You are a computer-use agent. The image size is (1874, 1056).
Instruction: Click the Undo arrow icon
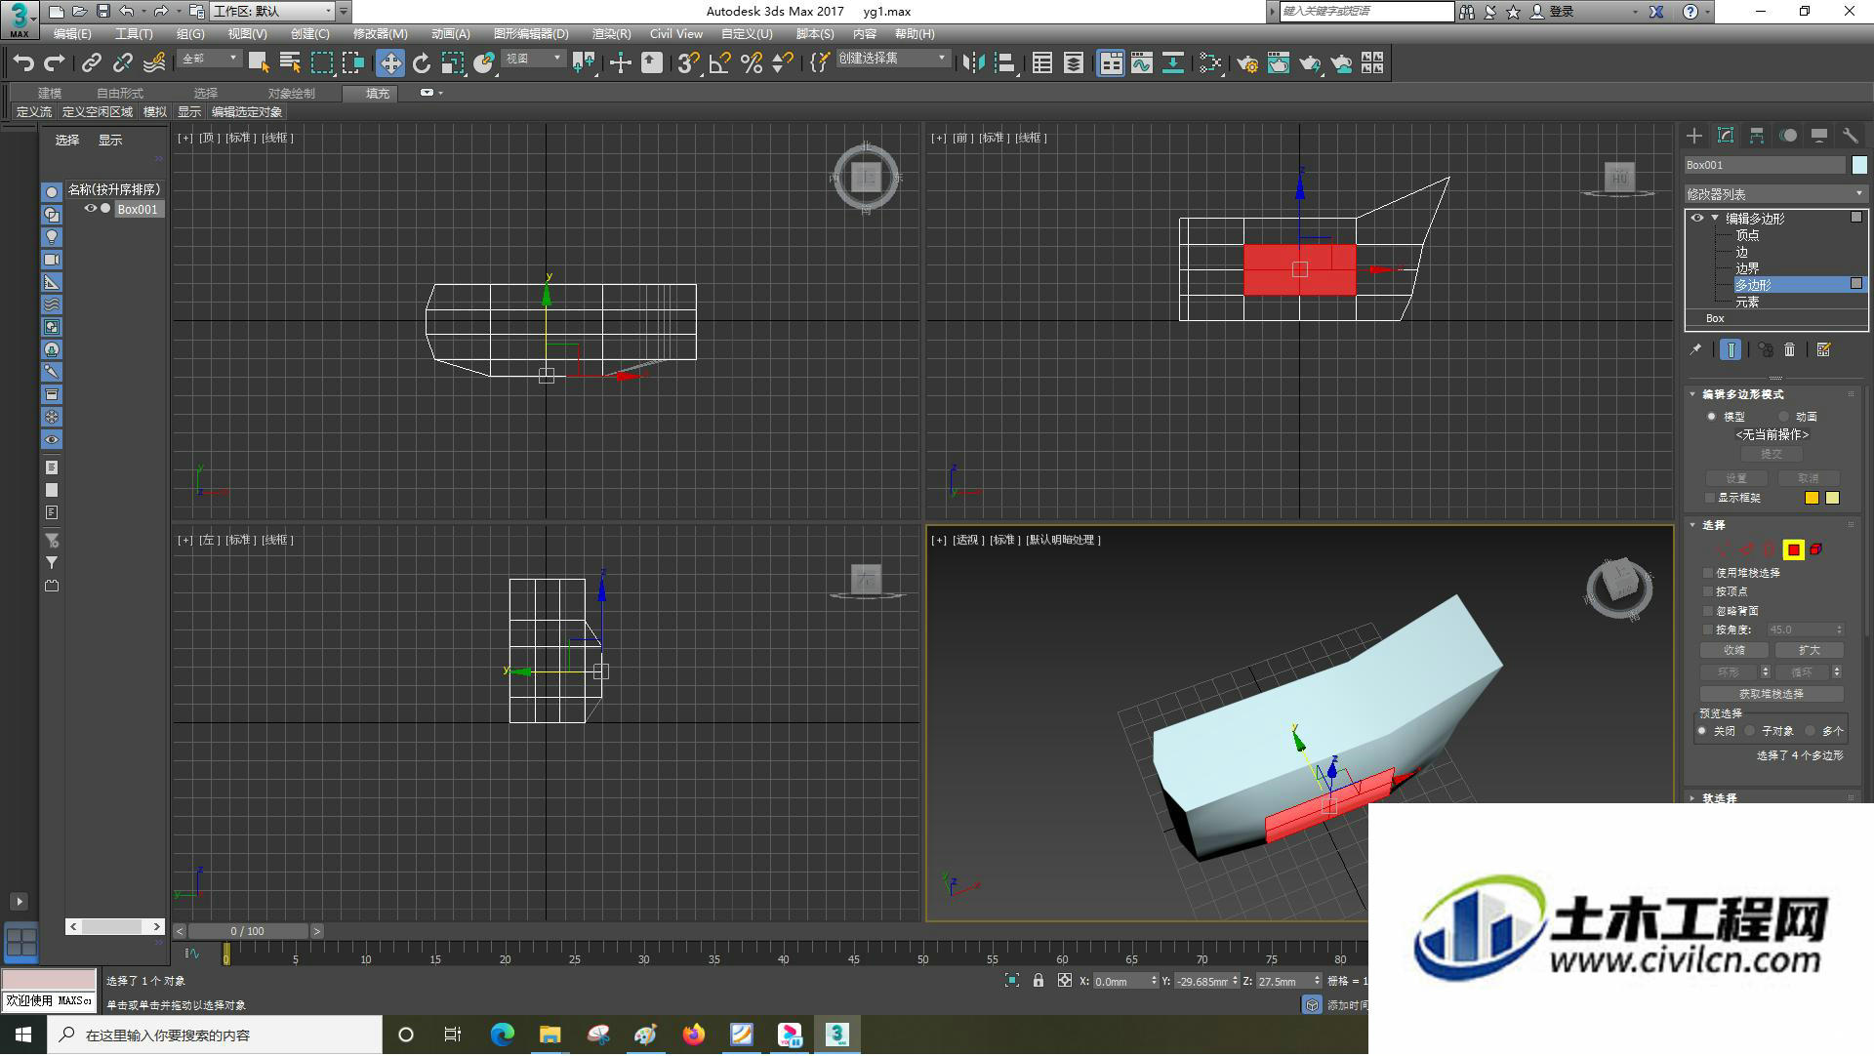click(23, 63)
